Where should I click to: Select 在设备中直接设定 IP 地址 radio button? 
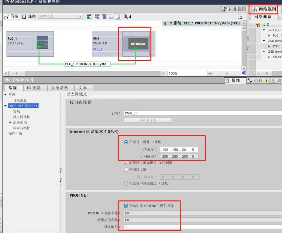(x=126, y=184)
